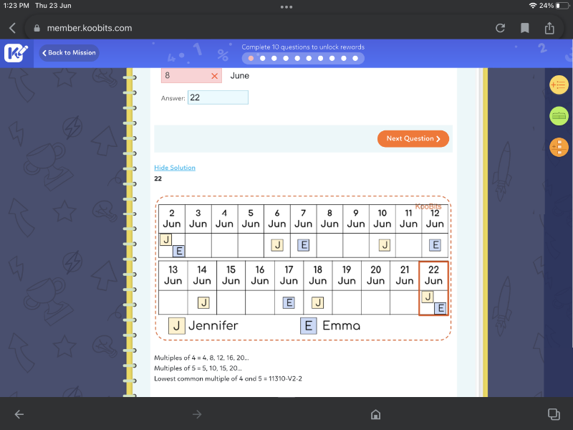Open the orange fraction helper tool
This screenshot has width=573, height=430.
tap(558, 147)
